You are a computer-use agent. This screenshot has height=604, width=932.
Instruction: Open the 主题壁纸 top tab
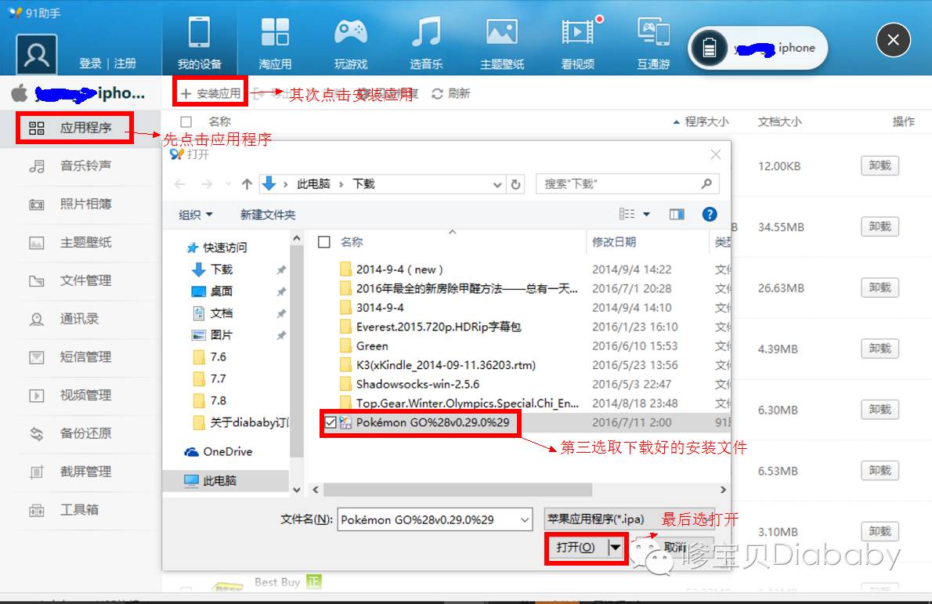click(x=502, y=43)
